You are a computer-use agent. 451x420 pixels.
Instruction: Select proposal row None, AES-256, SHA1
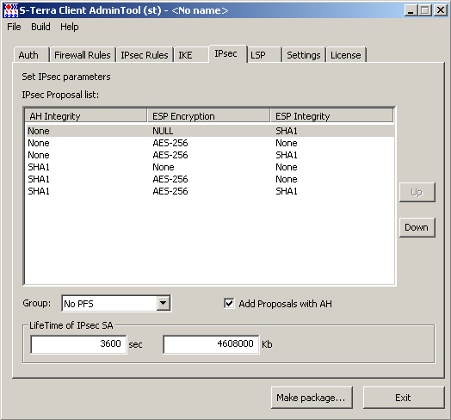coord(210,155)
